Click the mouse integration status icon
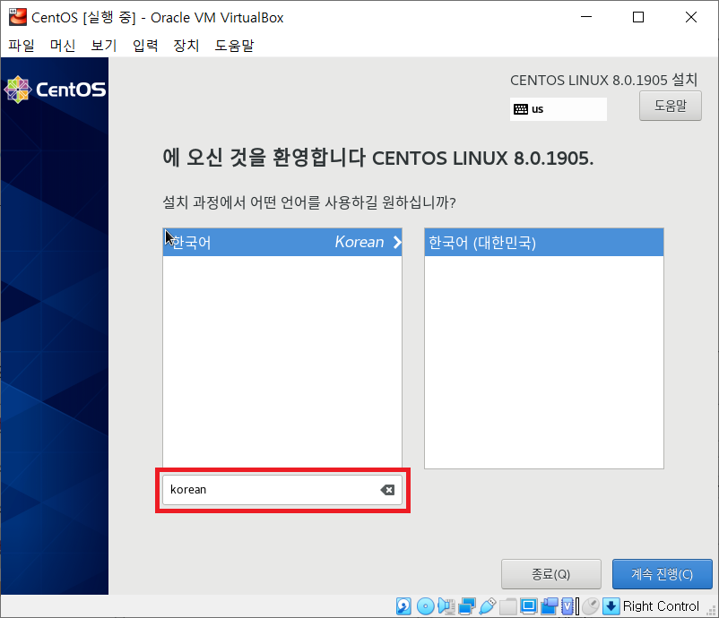This screenshot has width=719, height=618. tap(591, 606)
